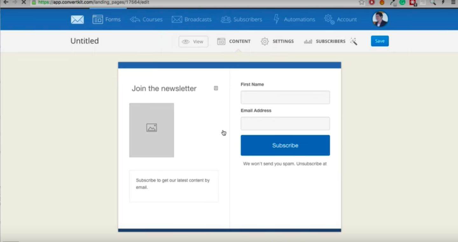Open the magnifying glass extension icon

point(433,2)
